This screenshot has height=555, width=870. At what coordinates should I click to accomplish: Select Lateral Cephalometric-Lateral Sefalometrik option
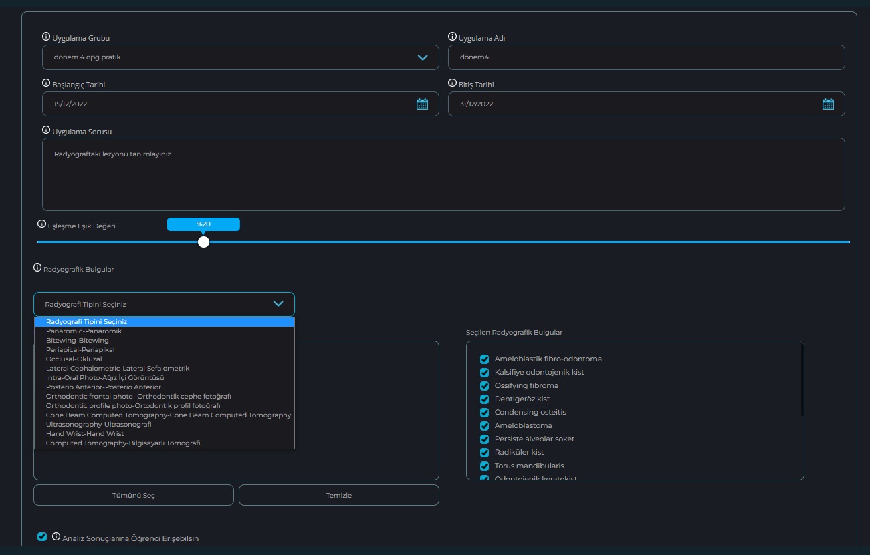click(165, 368)
